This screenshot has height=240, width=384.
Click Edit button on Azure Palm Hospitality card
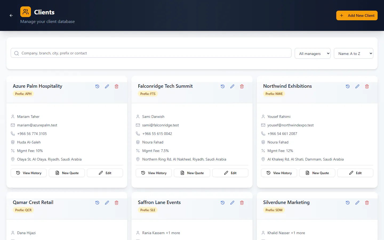tap(105, 173)
